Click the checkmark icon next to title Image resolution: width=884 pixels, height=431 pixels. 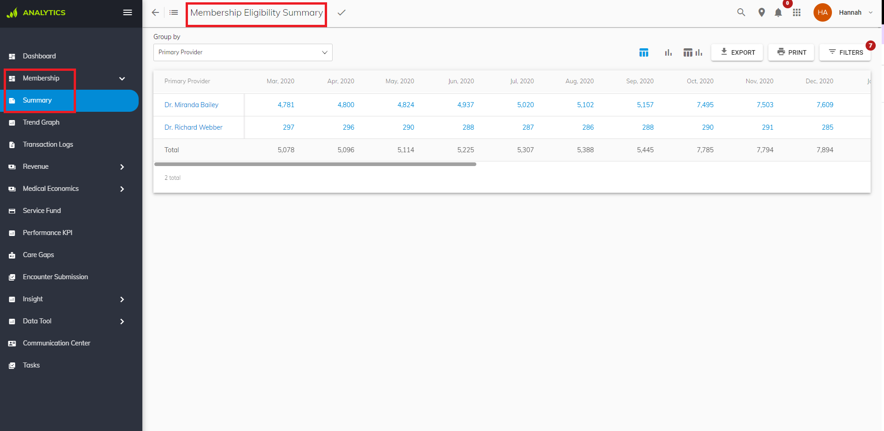point(341,12)
